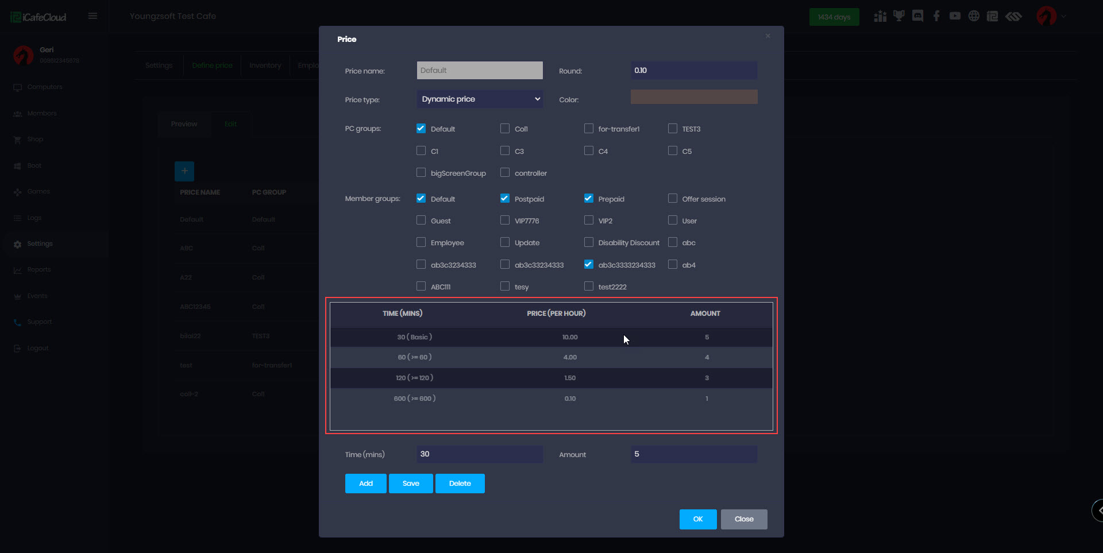The image size is (1103, 553).
Task: Open the Price type dropdown
Action: pos(480,99)
